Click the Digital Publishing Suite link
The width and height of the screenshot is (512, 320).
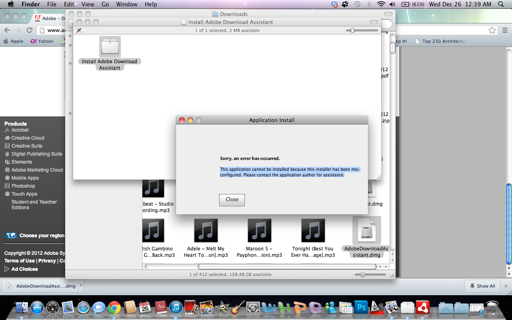37,154
